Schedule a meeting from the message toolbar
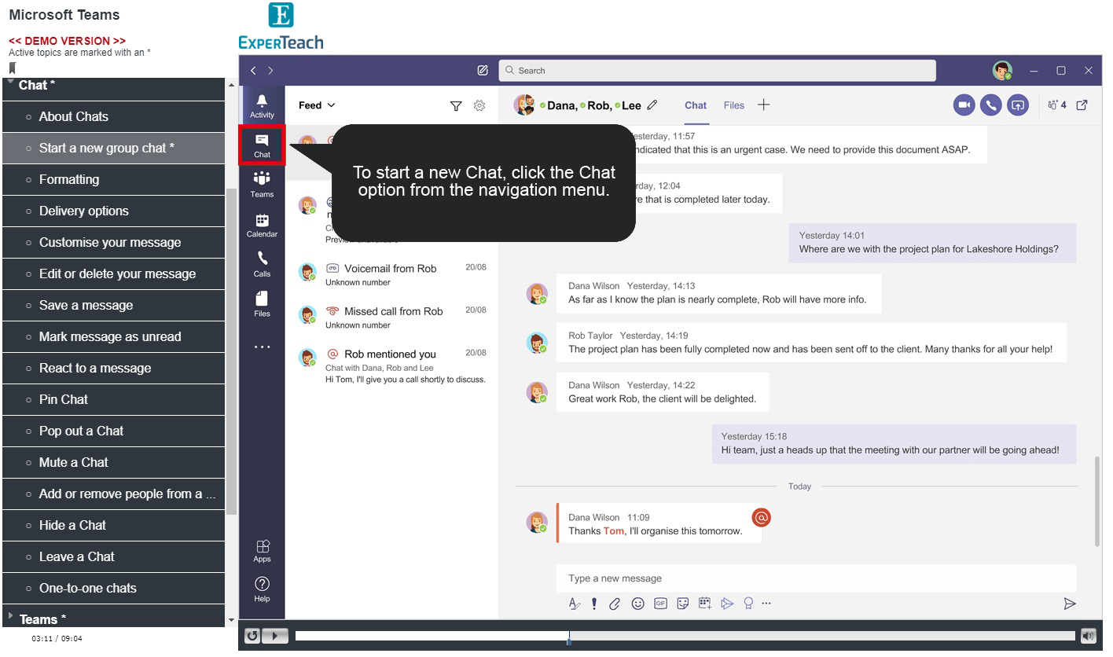The height and width of the screenshot is (657, 1113). pos(705,604)
